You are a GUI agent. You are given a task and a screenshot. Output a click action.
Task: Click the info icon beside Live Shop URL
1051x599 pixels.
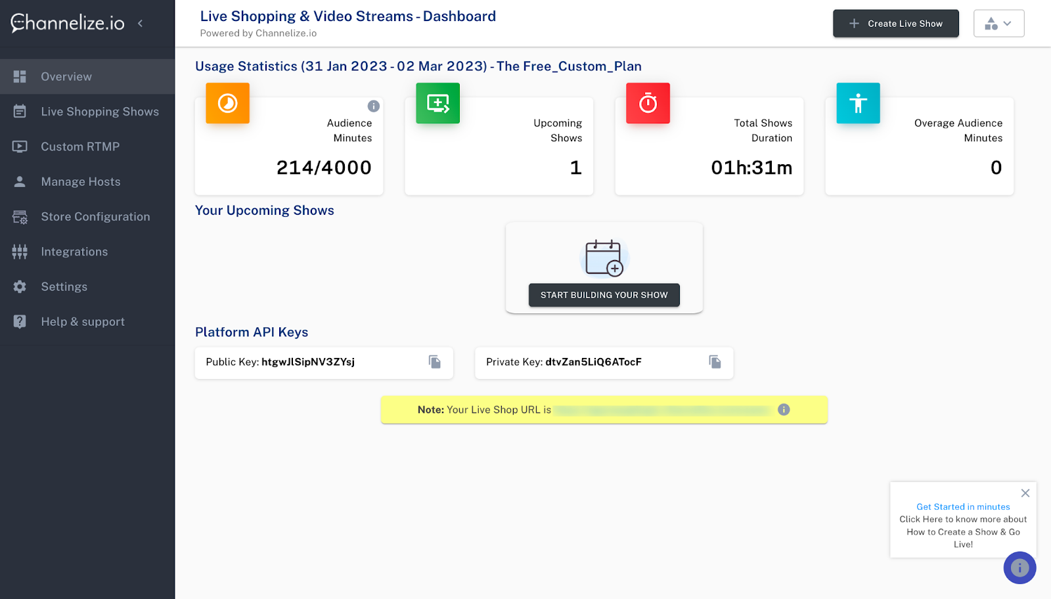(784, 410)
